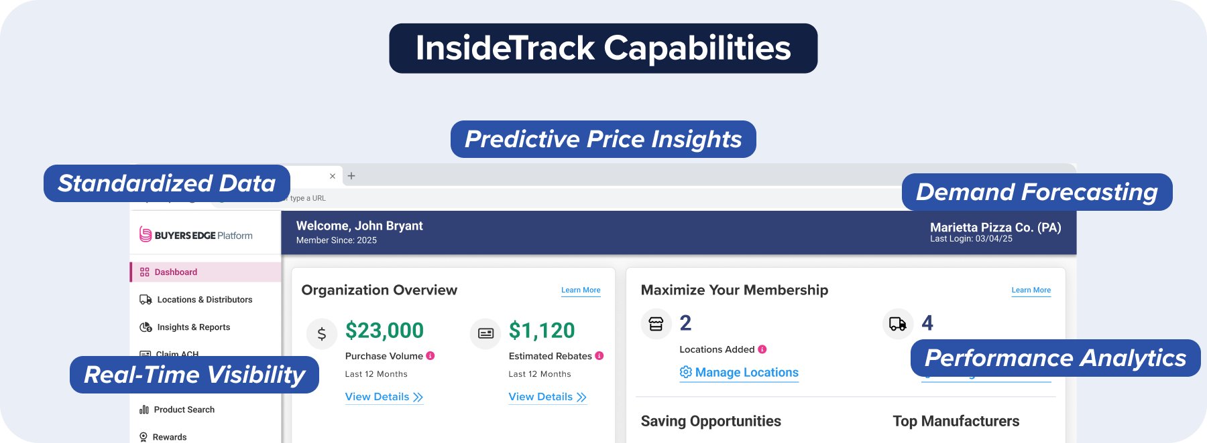
Task: Click the truck icon beside Locations & Distributors
Action: coord(144,299)
